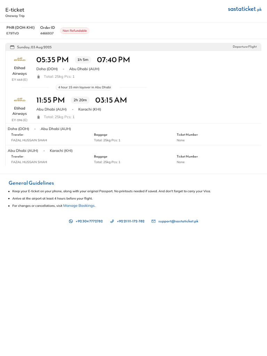
Task: Click the Etihad logo for flight EY-668
Action: pos(19,59)
